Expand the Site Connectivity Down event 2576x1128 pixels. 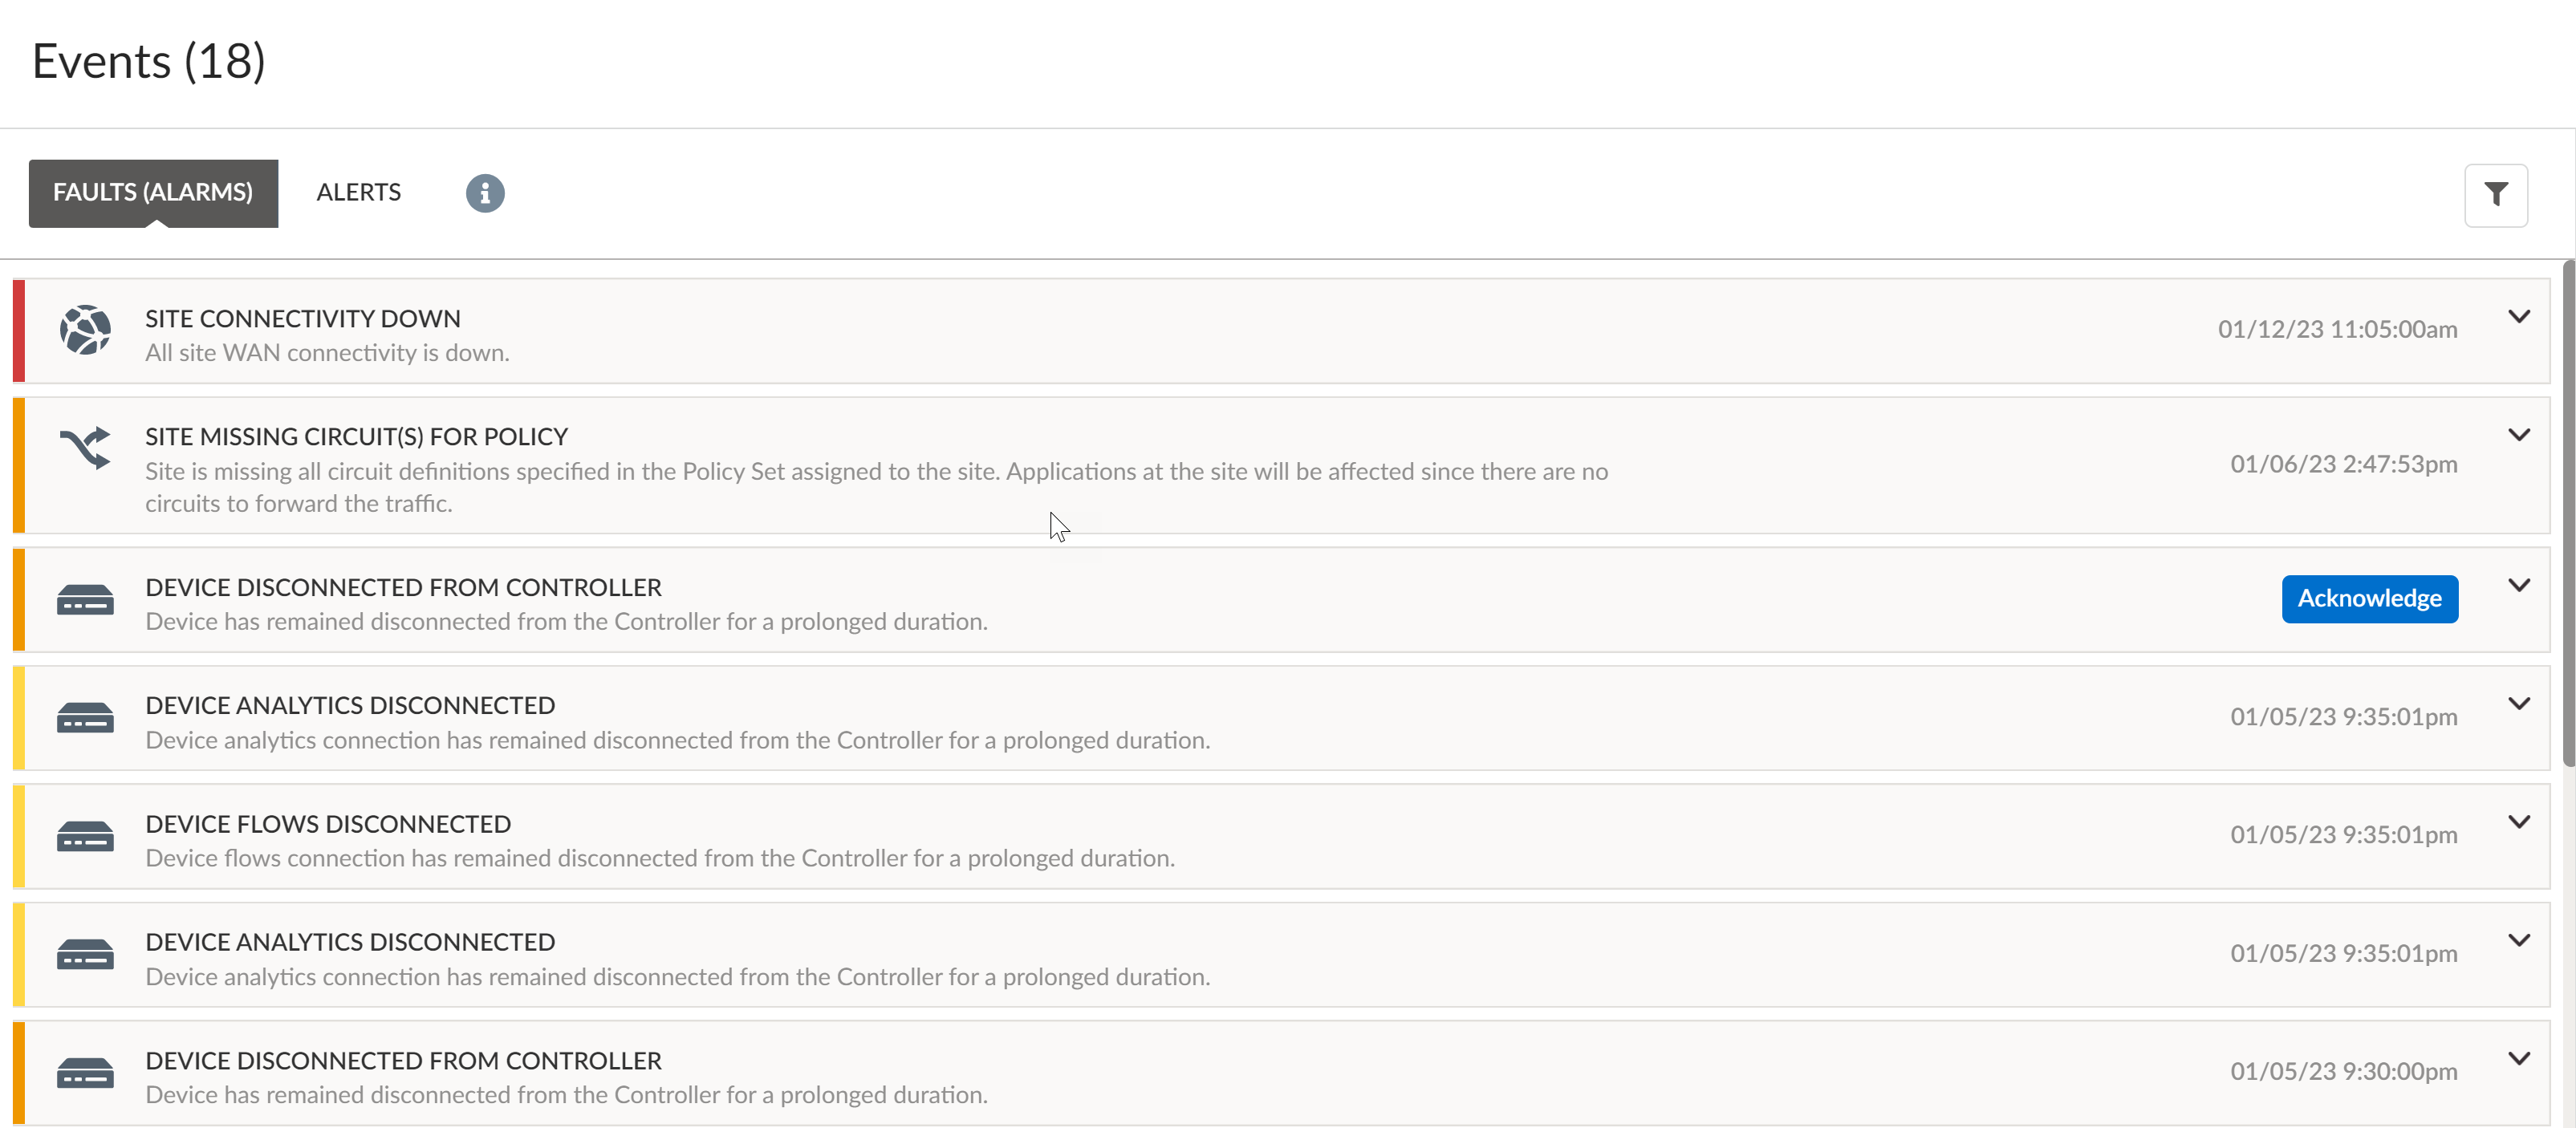click(2519, 317)
